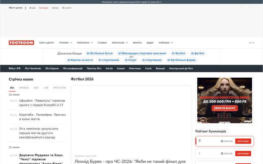The width and height of the screenshot is (263, 164).
Task: Select Сьогодні in match center
Action: 43,8
